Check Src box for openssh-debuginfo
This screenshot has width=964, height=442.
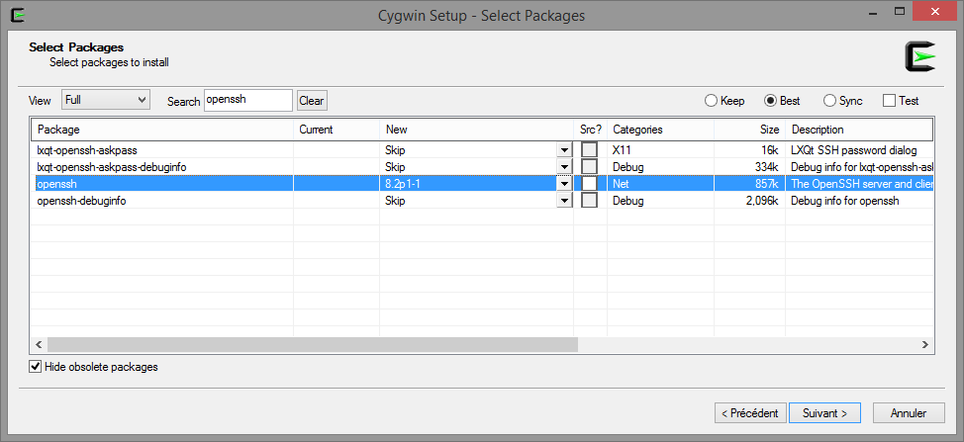pos(590,200)
